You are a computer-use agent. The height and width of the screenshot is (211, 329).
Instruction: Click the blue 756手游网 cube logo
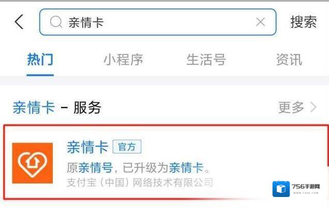pos(281,189)
